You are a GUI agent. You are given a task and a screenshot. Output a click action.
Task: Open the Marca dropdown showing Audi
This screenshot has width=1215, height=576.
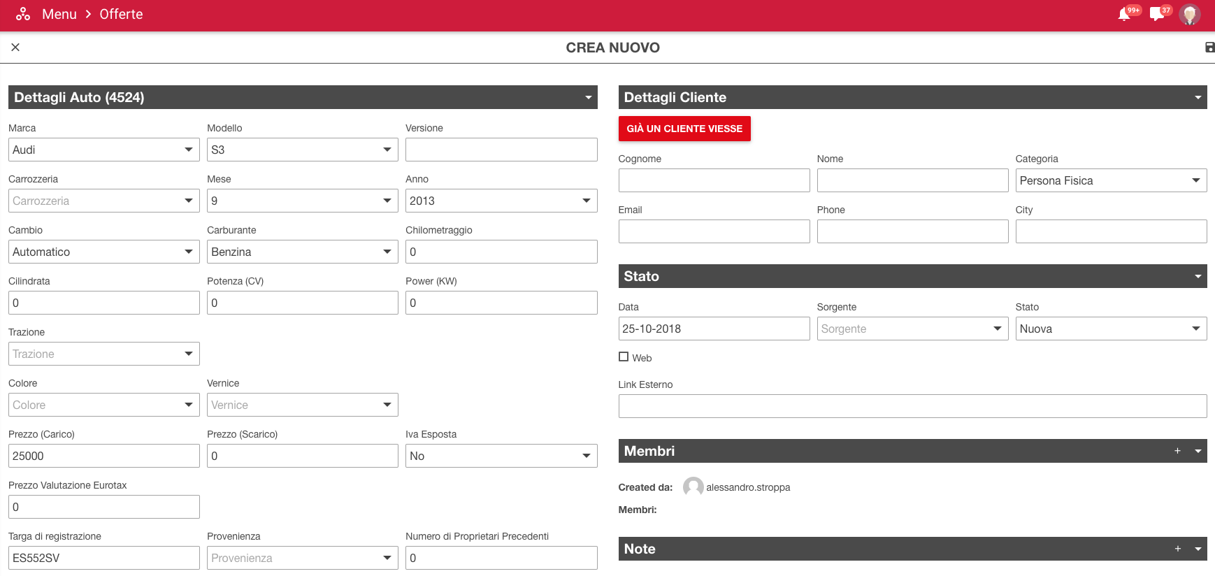[x=103, y=150]
